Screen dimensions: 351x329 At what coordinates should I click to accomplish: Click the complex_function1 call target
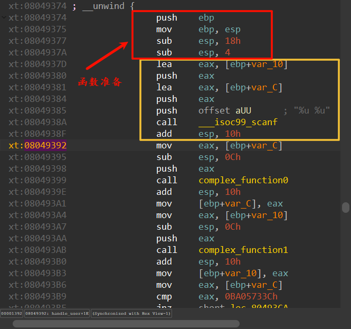pyautogui.click(x=243, y=250)
